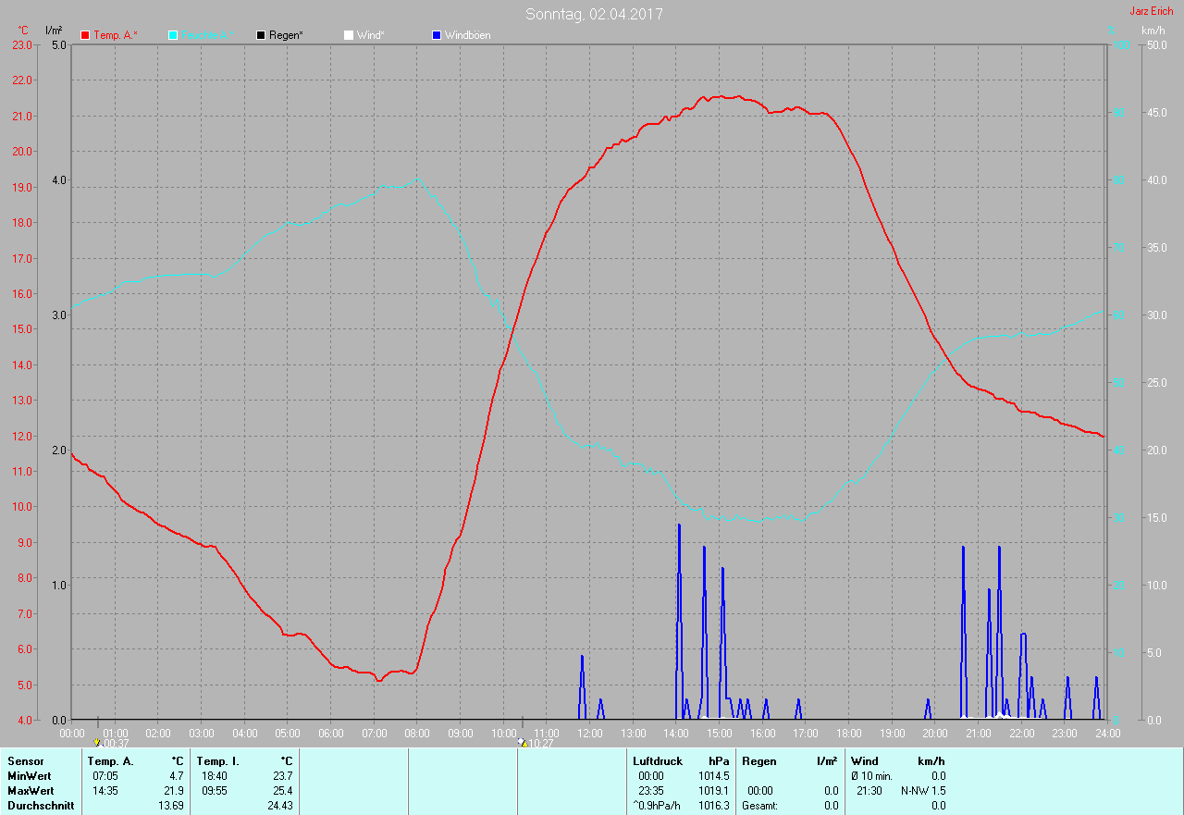
Task: Click the Regen header in the stats table
Action: click(x=758, y=760)
